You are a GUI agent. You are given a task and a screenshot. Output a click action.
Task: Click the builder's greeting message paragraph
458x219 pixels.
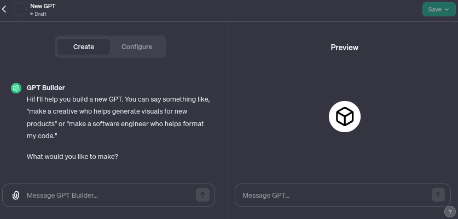click(118, 118)
